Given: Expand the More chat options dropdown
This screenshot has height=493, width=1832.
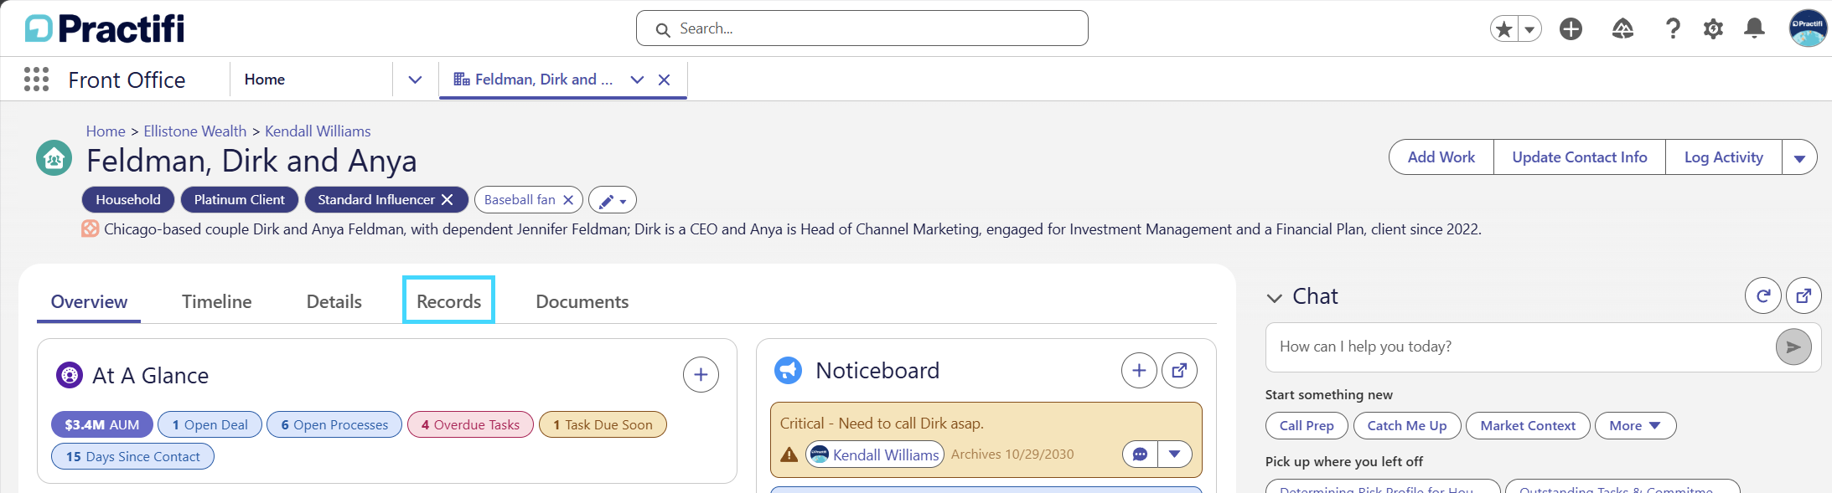Looking at the screenshot, I should [1635, 426].
